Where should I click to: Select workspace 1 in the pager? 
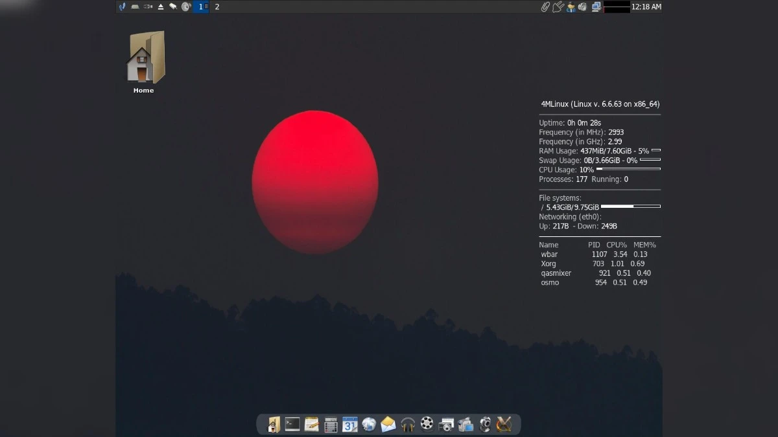click(x=202, y=7)
